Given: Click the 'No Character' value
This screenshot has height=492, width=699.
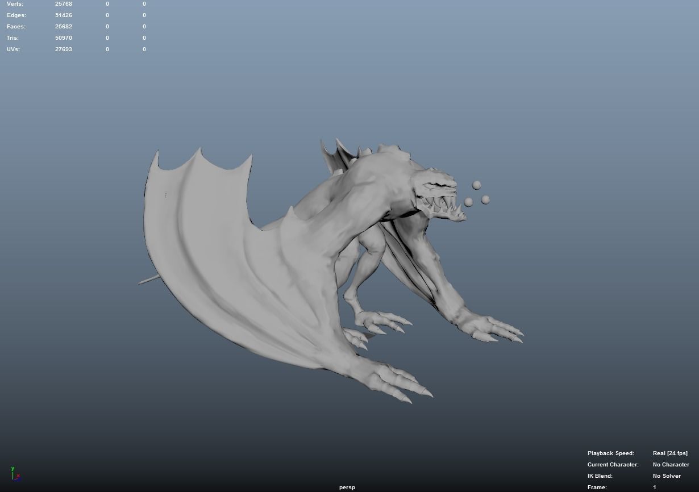Looking at the screenshot, I should tap(671, 465).
